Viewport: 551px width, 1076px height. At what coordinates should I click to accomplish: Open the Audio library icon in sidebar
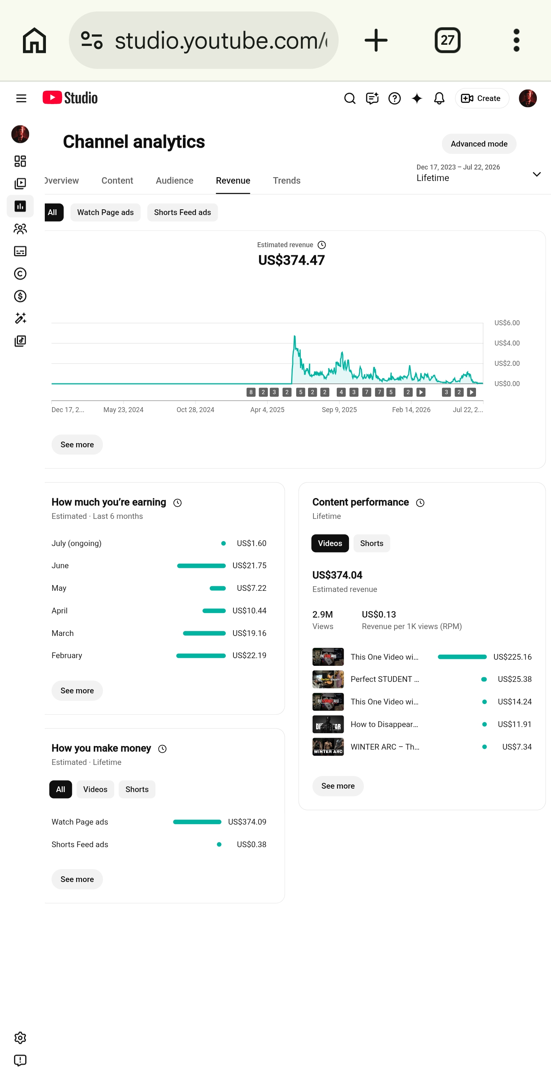20,341
